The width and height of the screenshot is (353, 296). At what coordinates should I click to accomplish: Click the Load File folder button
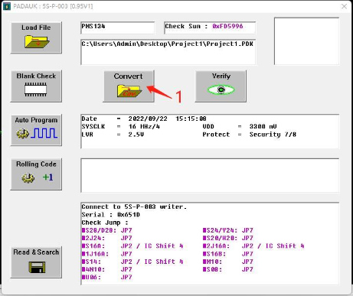[x=36, y=37]
